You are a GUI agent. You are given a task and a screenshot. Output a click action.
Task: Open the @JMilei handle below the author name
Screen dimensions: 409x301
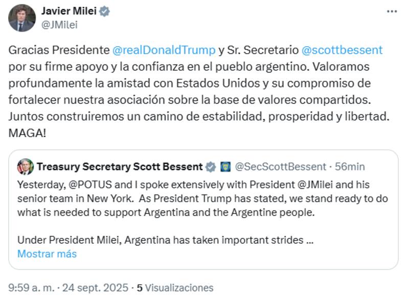(x=61, y=24)
